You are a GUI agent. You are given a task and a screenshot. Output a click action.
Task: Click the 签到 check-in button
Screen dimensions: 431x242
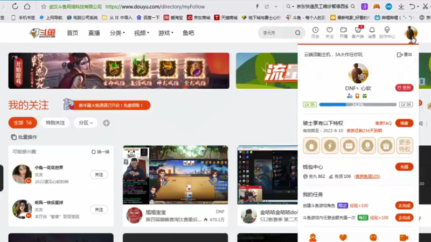pyautogui.click(x=405, y=88)
